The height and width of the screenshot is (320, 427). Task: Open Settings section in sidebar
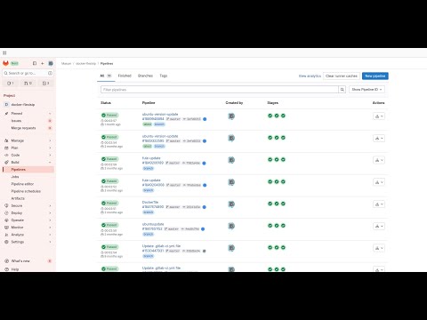28,242
